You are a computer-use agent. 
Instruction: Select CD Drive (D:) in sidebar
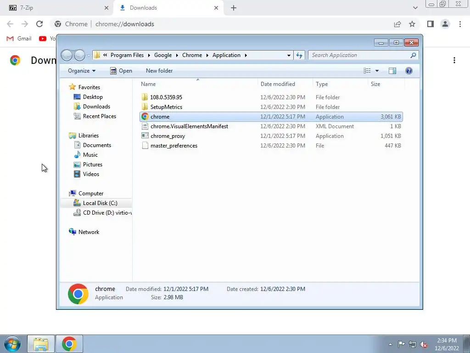pos(102,212)
